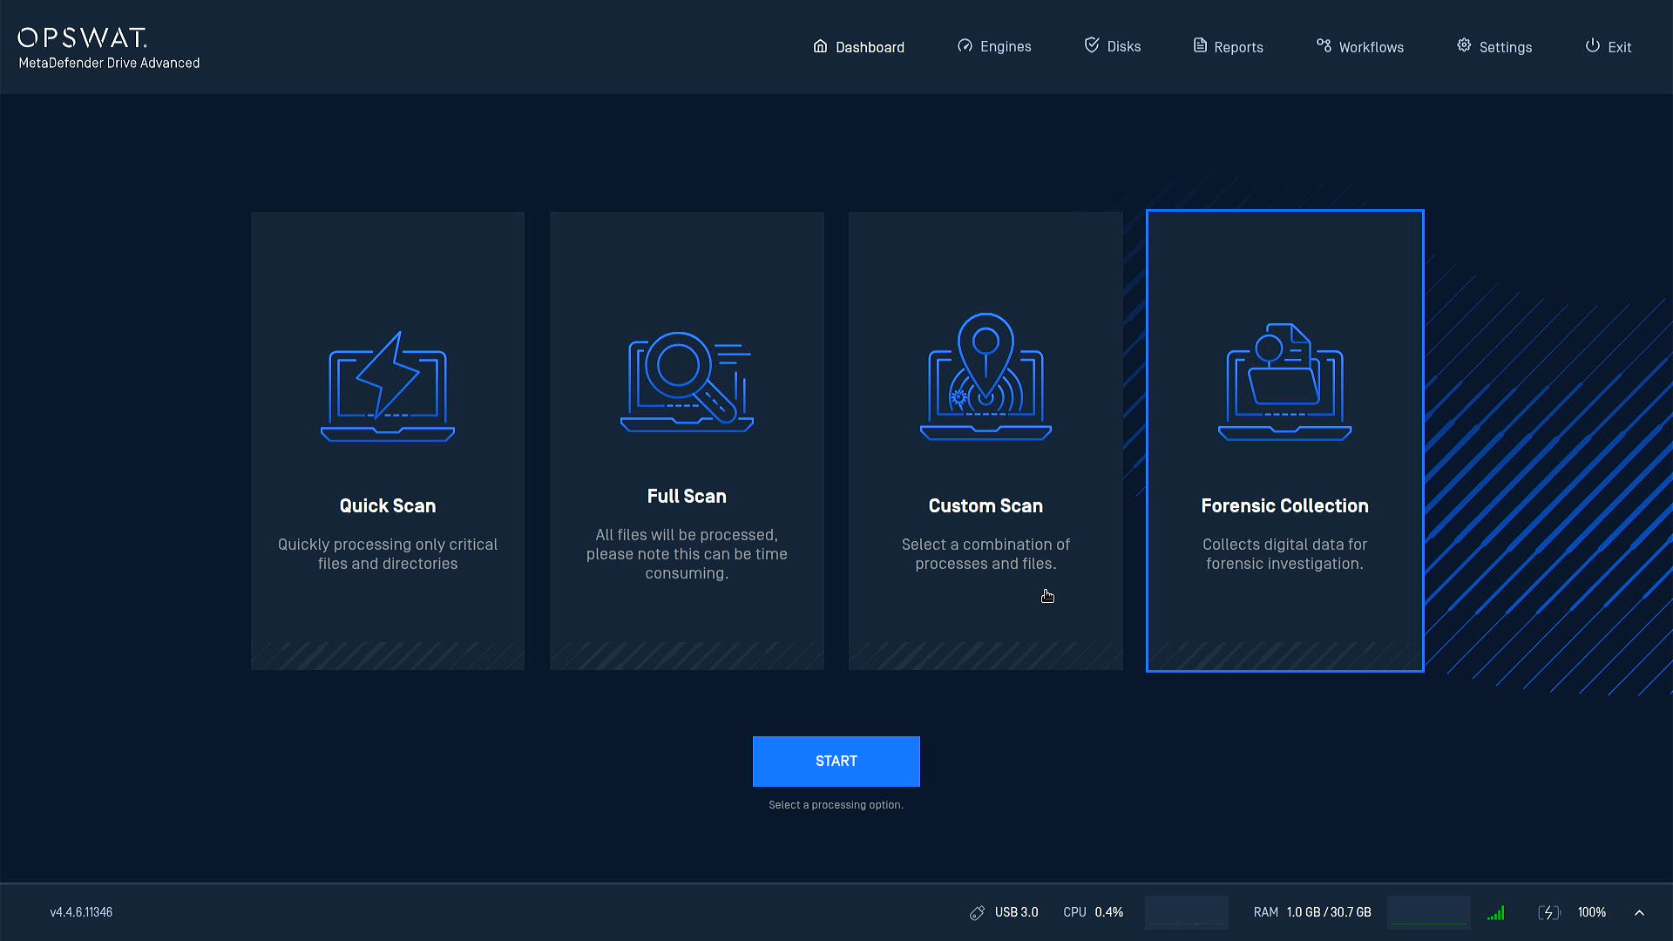The image size is (1673, 941).
Task: Open the Dashboard menu item
Action: 858,47
